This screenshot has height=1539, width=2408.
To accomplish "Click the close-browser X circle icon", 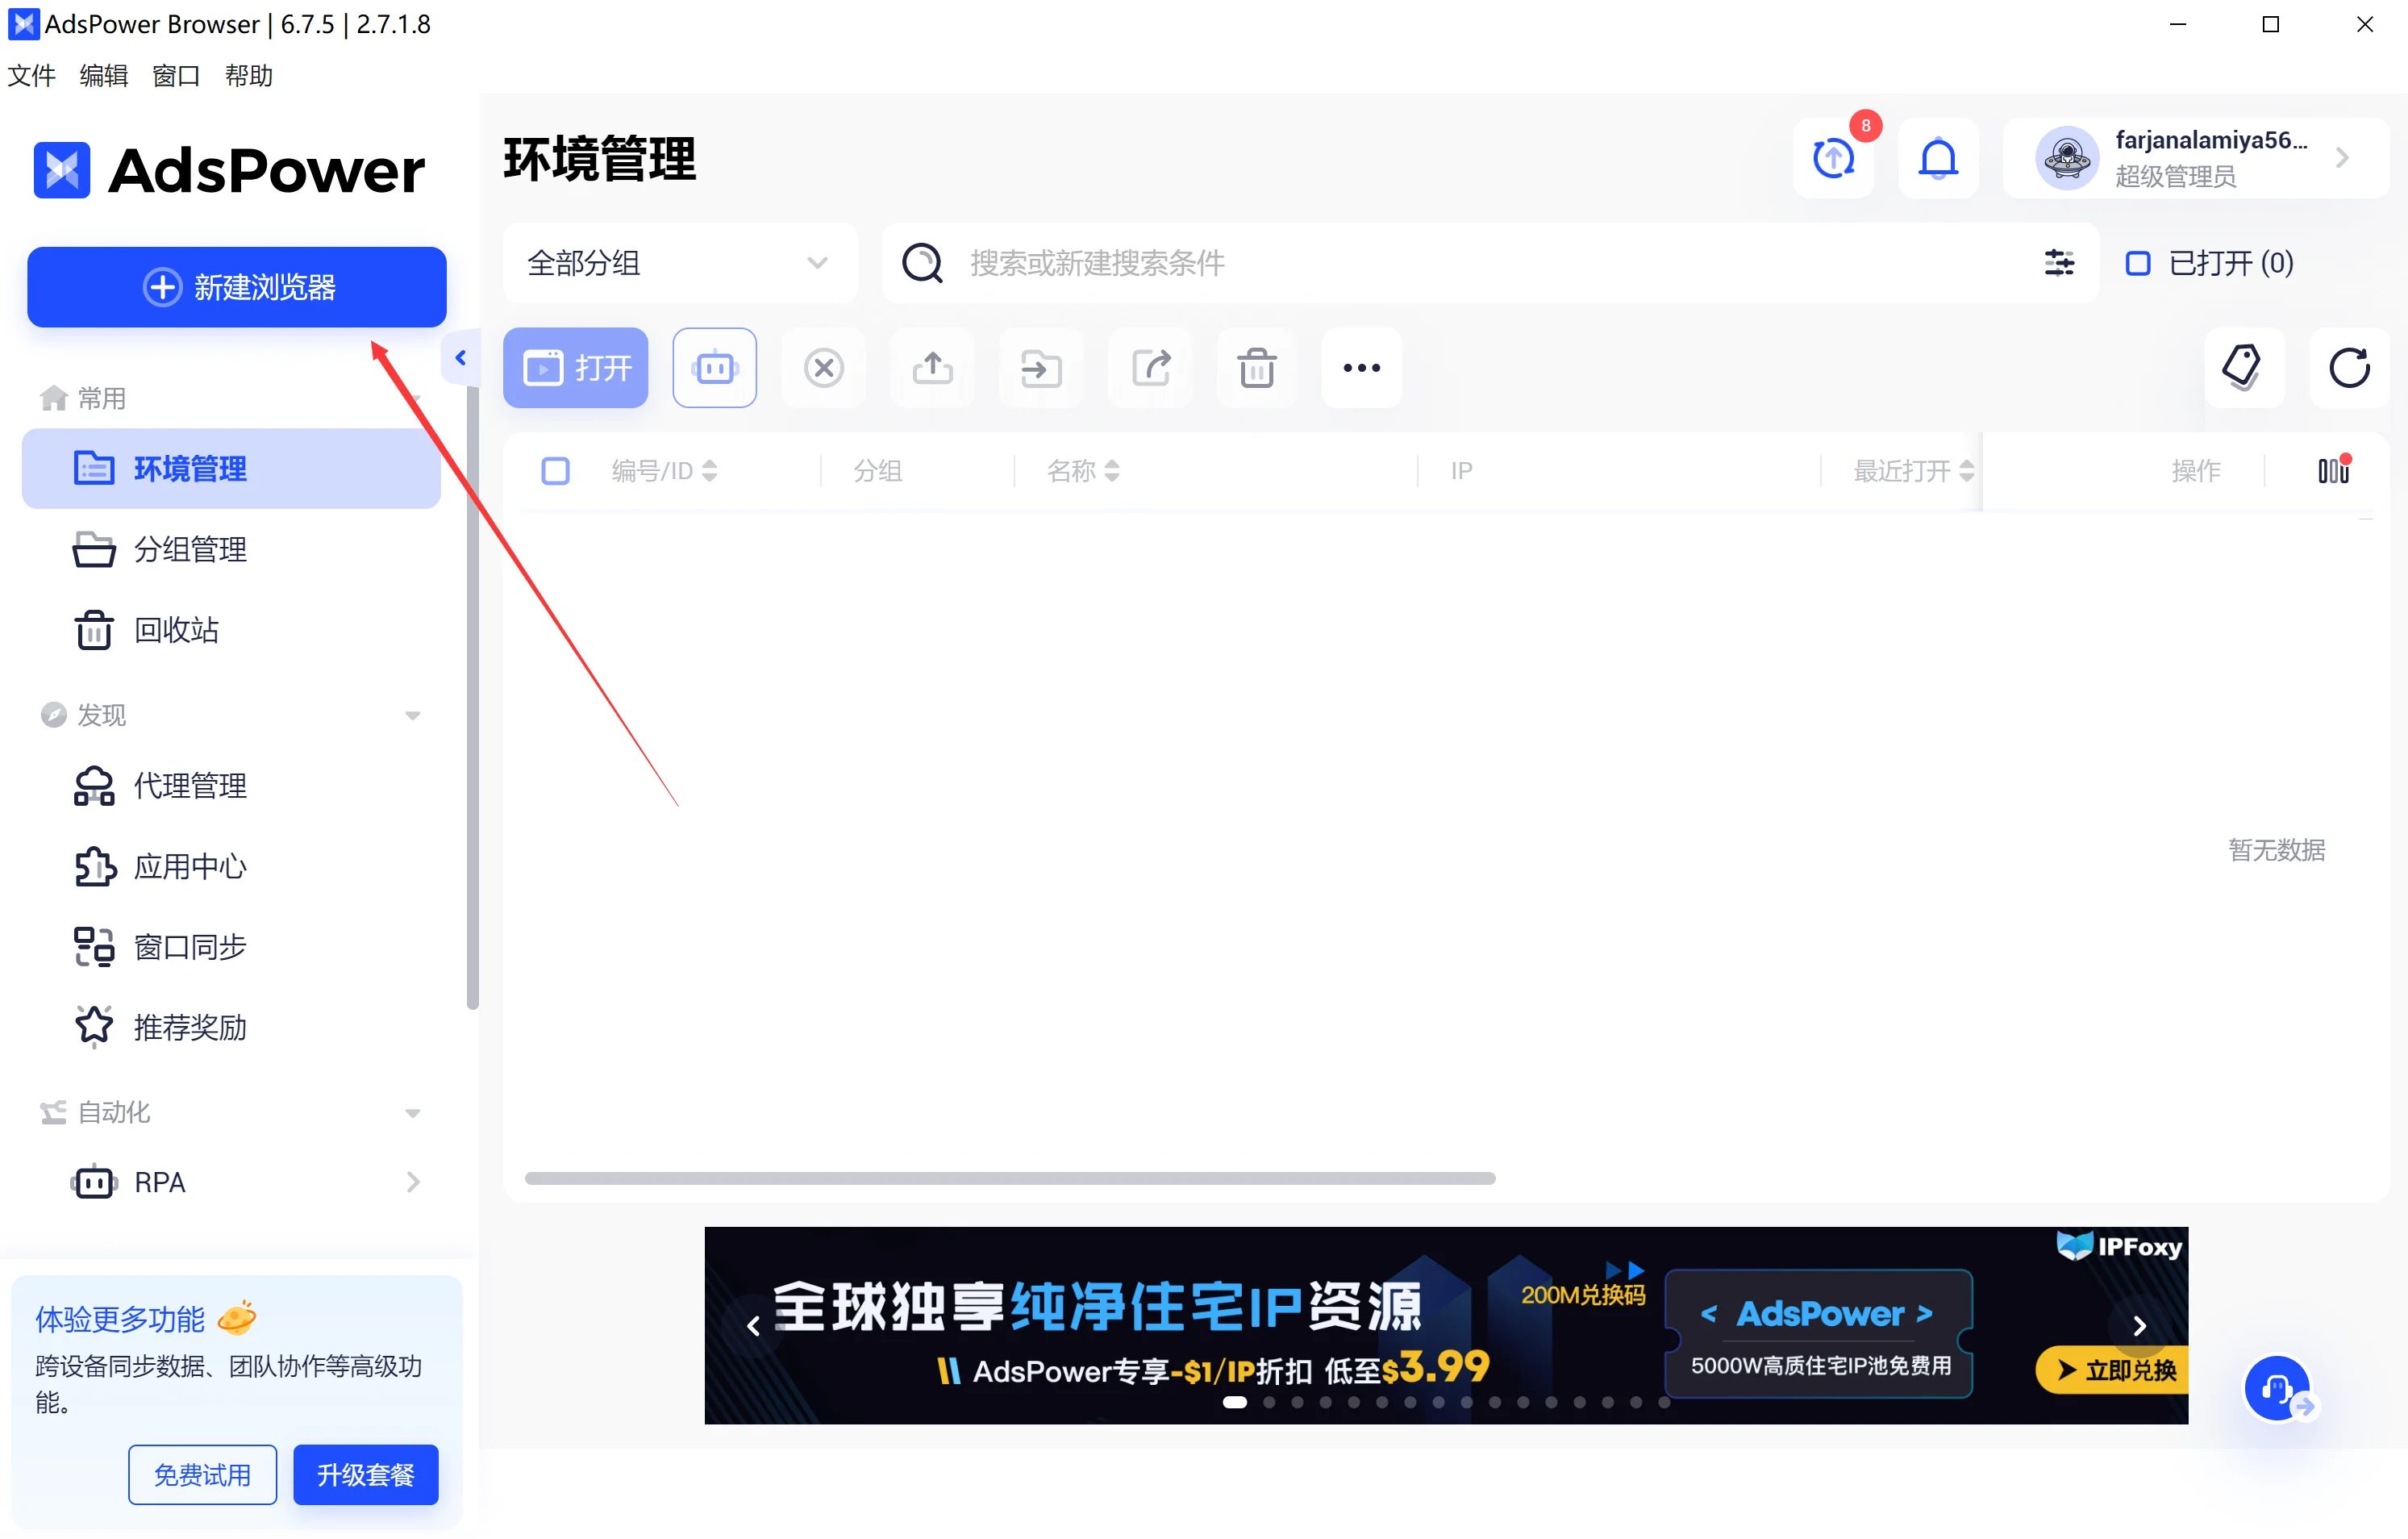I will click(824, 368).
